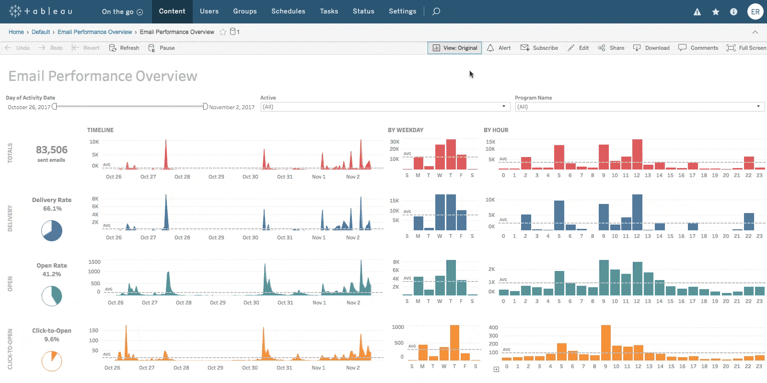Open the On the go site menu

coord(122,12)
